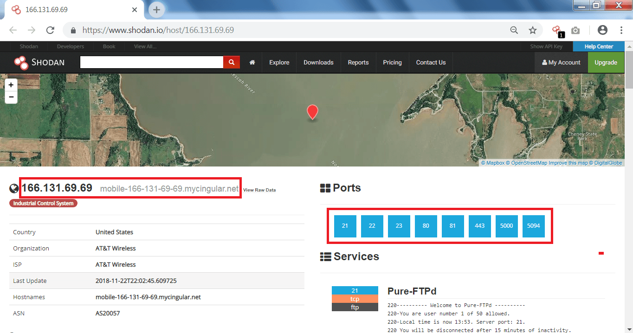Click the browser forward arrow

(x=32, y=30)
